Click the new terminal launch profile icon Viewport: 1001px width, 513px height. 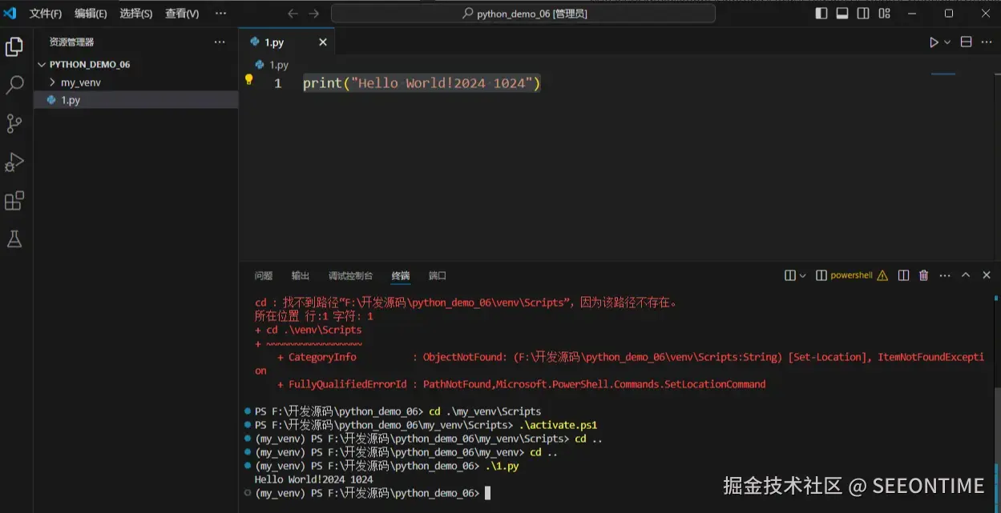pos(789,275)
